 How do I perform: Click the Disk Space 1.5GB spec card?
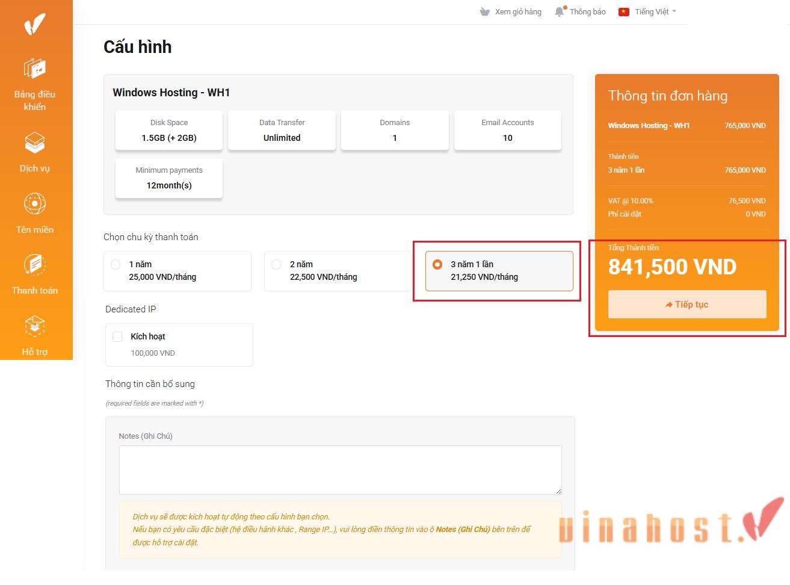click(x=169, y=130)
